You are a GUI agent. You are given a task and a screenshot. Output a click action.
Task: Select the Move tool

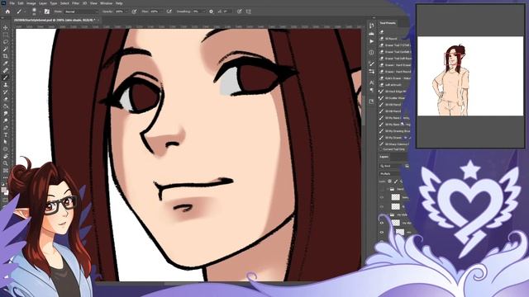pos(6,27)
